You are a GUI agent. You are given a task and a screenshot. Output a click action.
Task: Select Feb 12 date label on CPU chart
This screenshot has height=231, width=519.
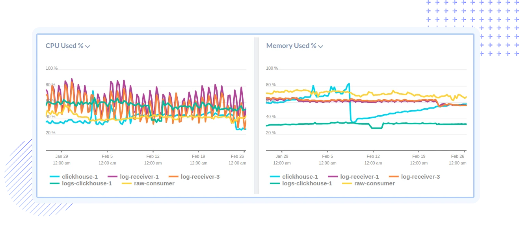[153, 156]
